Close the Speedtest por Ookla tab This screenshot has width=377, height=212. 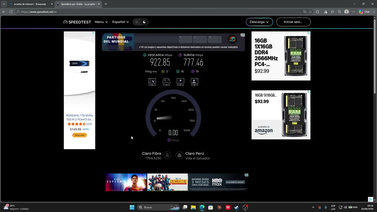99,4
